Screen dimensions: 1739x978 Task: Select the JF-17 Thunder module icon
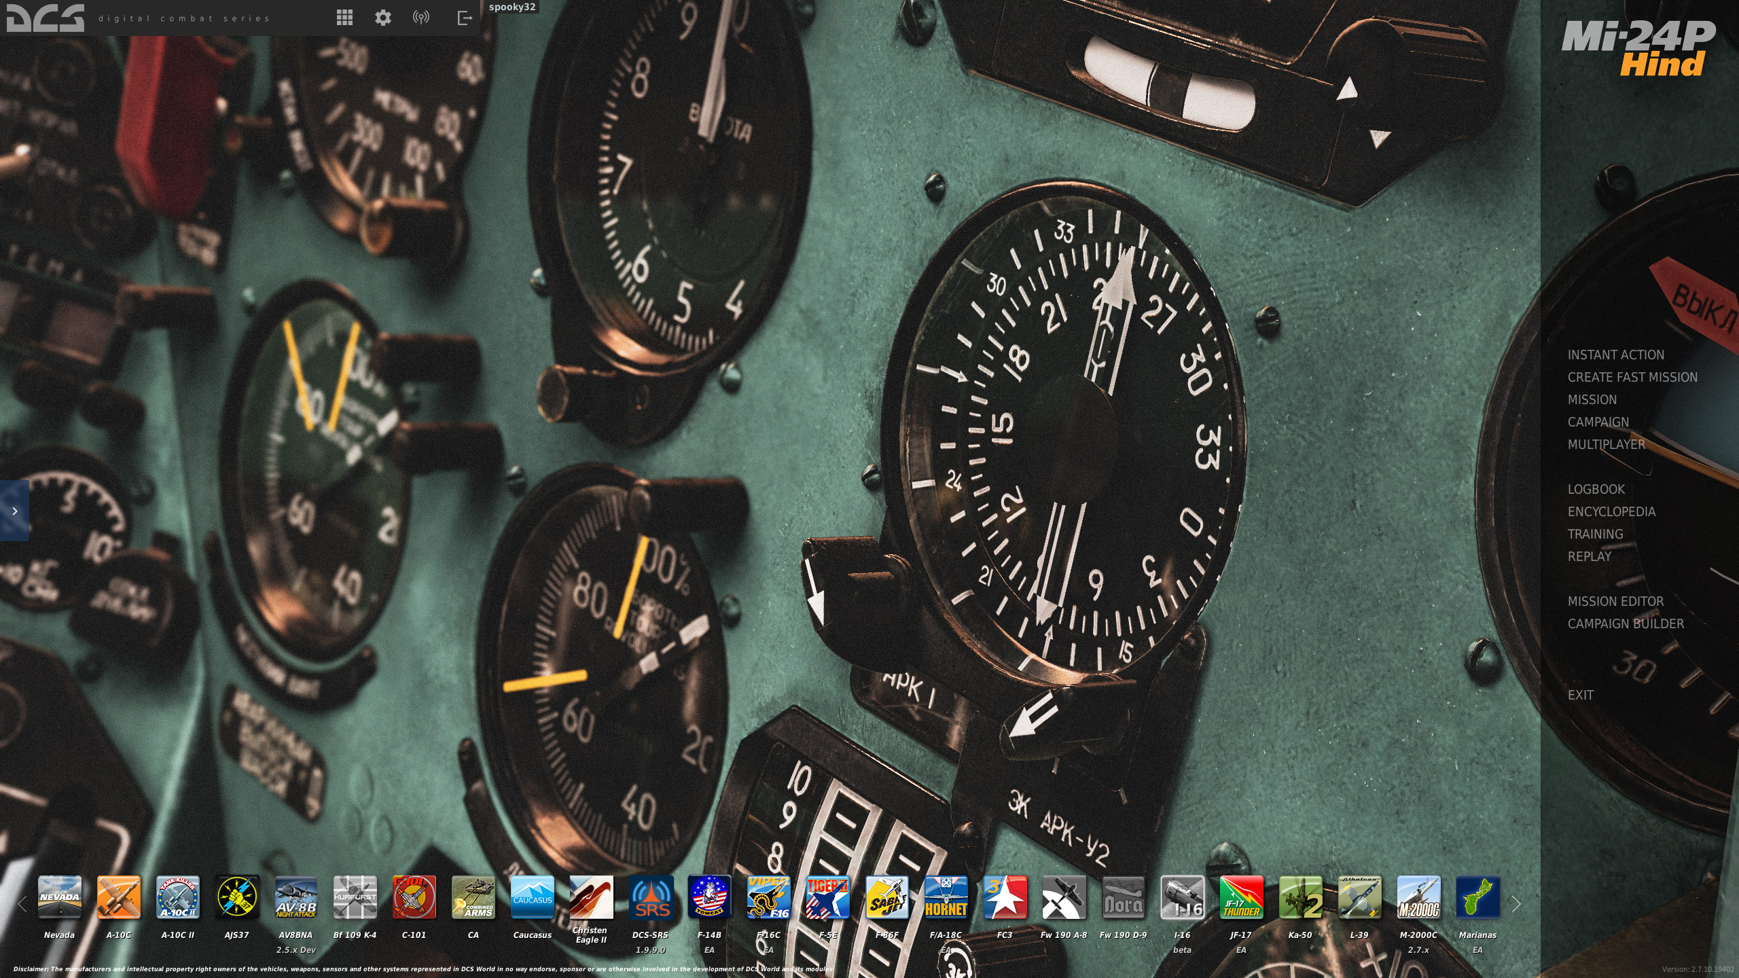click(1241, 896)
